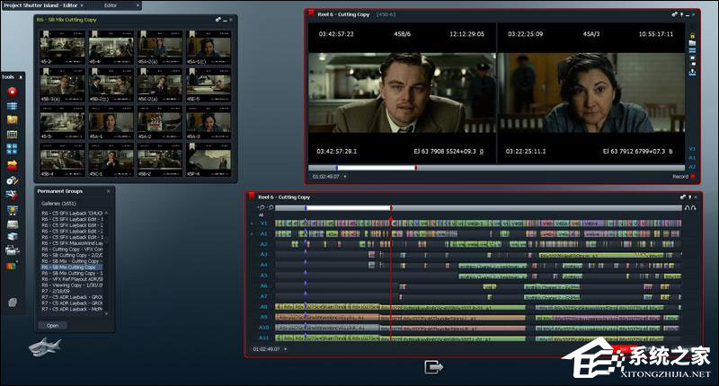Click the bookmark flag on clip 45-2

click(x=46, y=34)
